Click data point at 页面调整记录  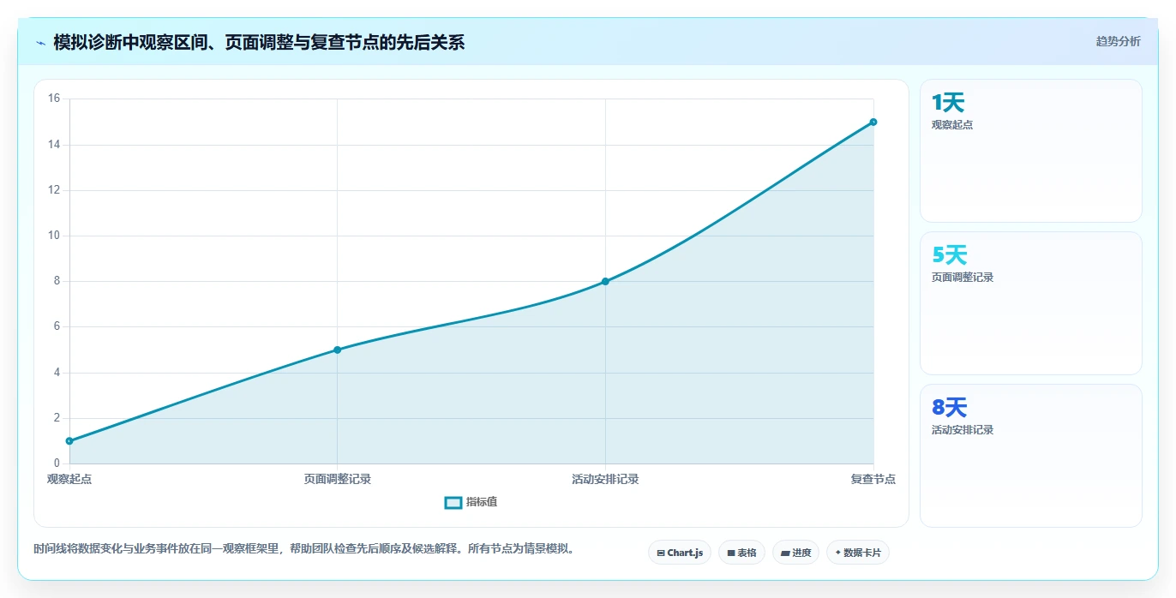point(337,350)
